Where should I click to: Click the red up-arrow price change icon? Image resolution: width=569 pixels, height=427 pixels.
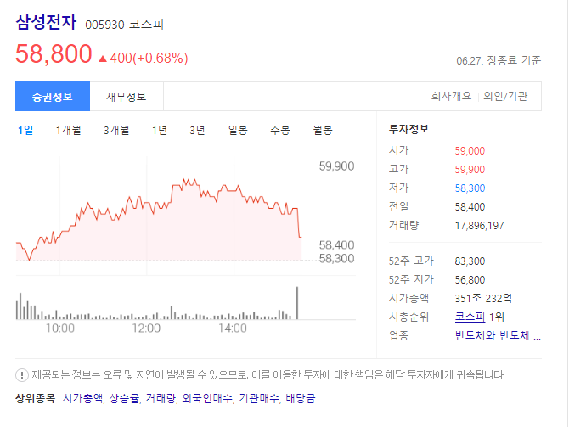pos(103,59)
